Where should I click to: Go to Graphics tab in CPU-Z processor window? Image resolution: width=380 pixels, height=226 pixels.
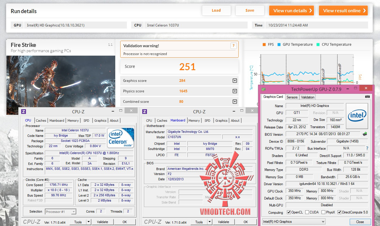[x=100, y=121]
